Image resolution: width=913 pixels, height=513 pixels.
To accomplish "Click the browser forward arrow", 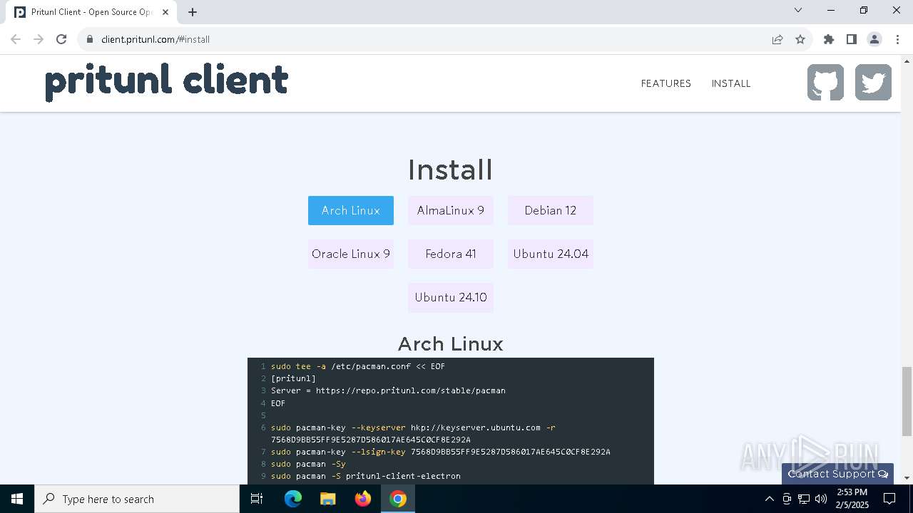I will (x=39, y=39).
